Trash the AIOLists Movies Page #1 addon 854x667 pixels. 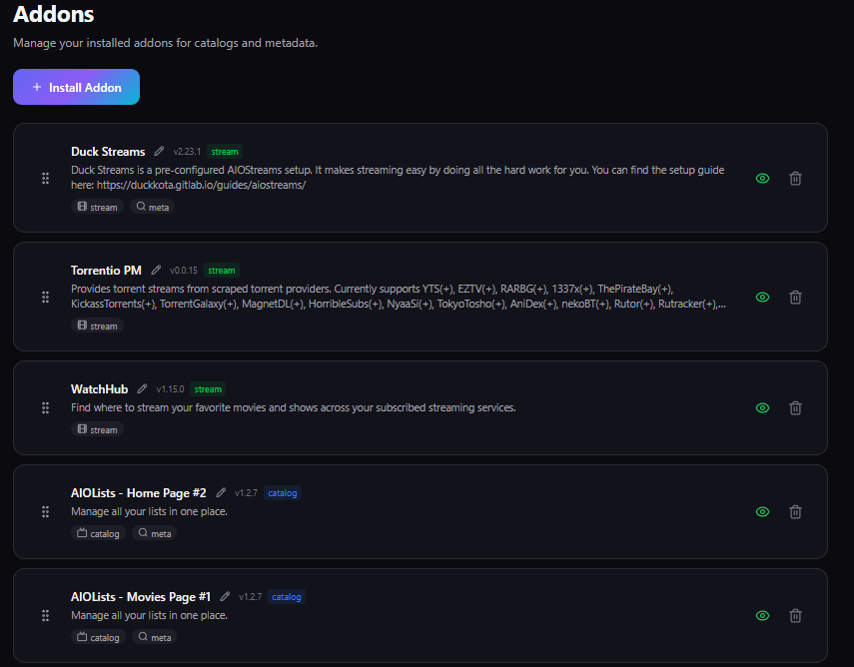point(795,616)
